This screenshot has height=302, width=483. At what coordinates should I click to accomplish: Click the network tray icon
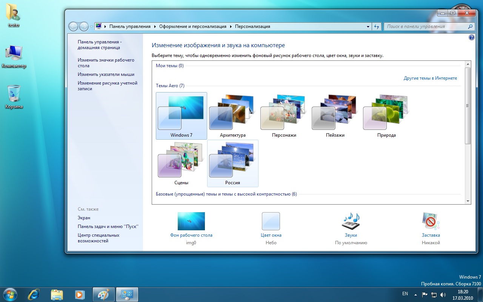coord(434,294)
